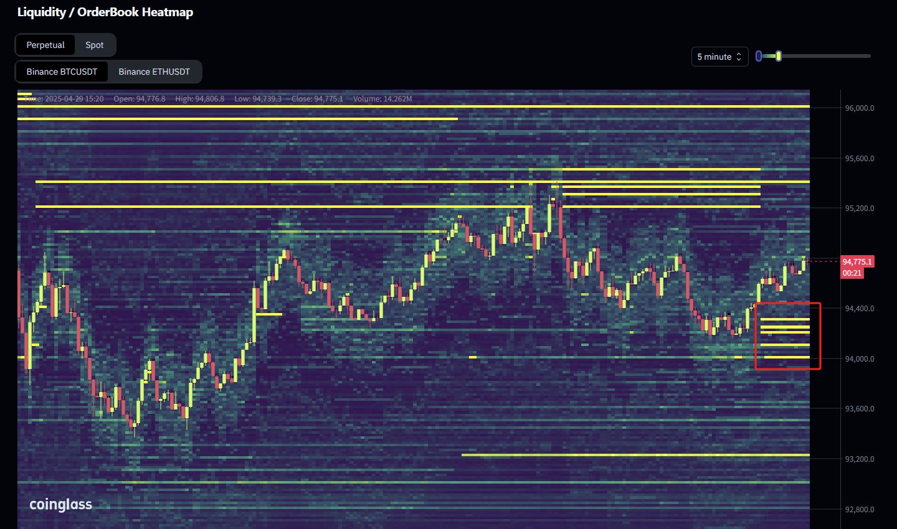Click the dark blue left slider handle
The height and width of the screenshot is (529, 897).
(758, 56)
